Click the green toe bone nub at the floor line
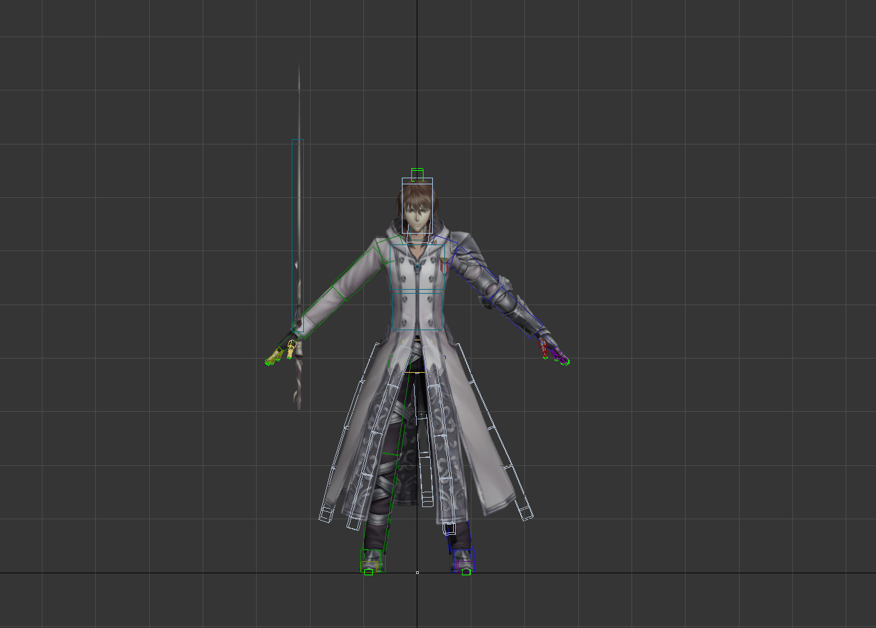 (x=466, y=572)
